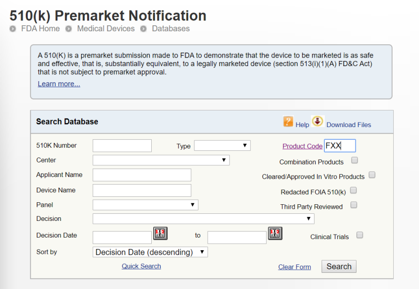
Task: Click the Clear Form link
Action: point(294,267)
